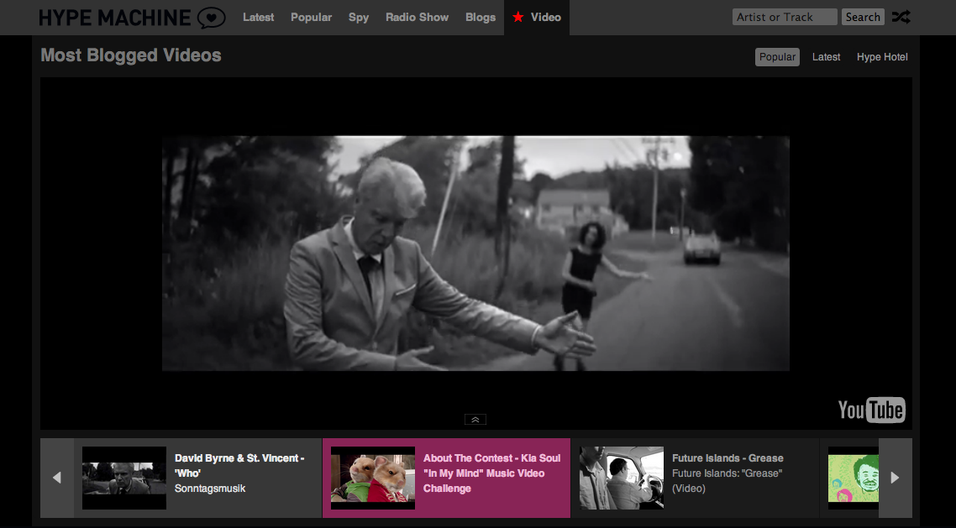Screen dimensions: 956x528
Task: Click the "Future Islands - Grease" title
Action: pos(728,458)
